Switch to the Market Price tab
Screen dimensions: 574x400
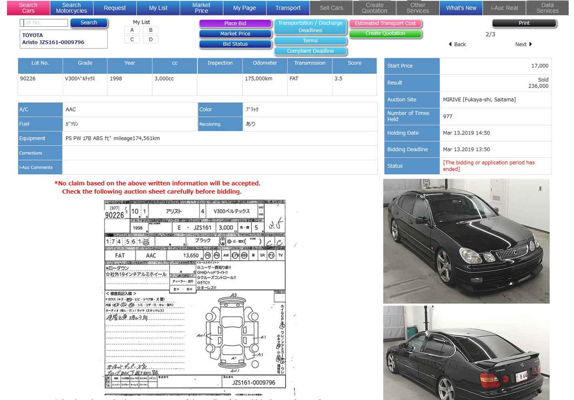click(201, 8)
